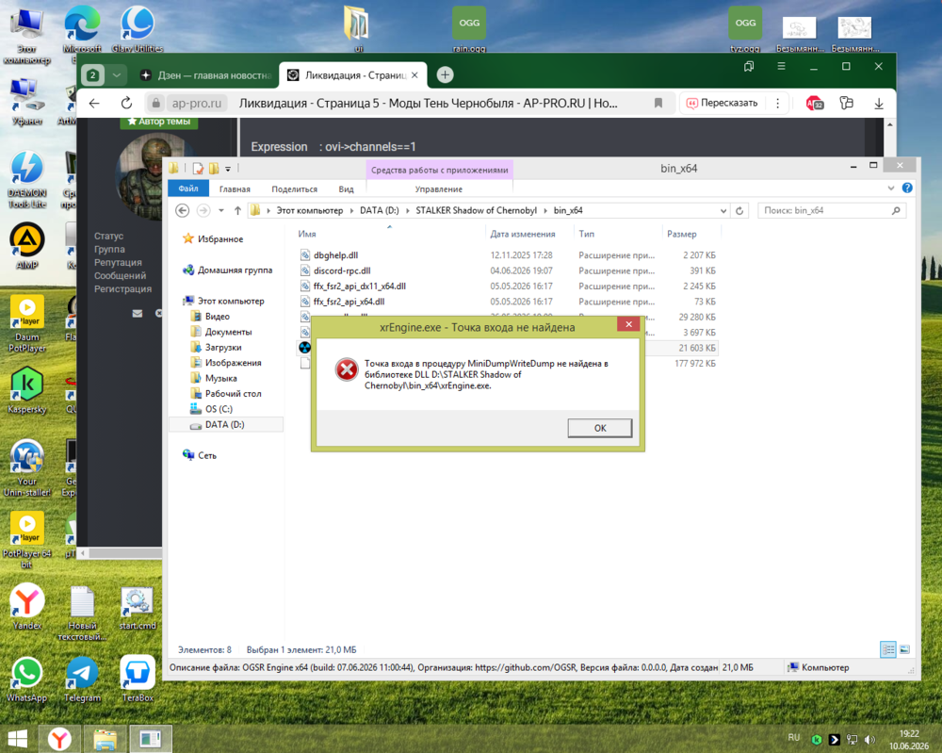Select discord-rpc.dll file
The height and width of the screenshot is (753, 942).
[x=341, y=271]
